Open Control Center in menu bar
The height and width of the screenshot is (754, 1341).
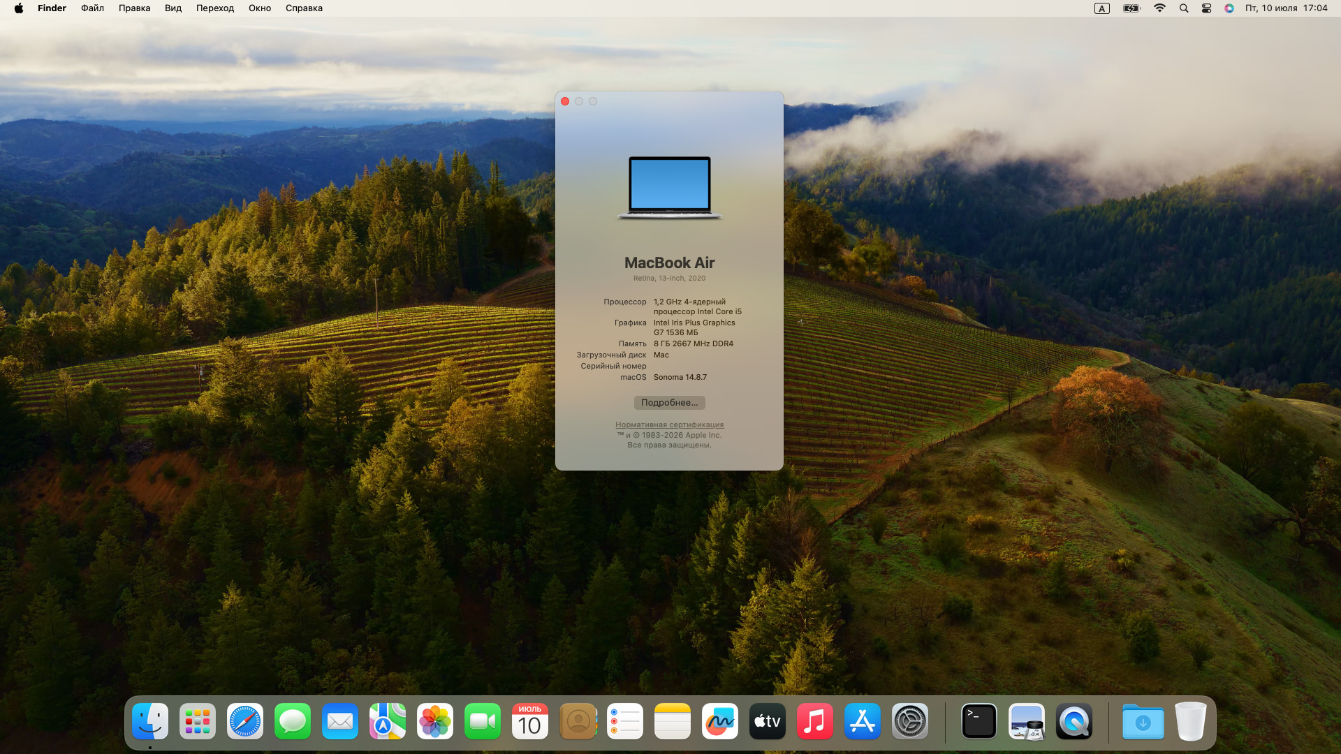pyautogui.click(x=1206, y=8)
